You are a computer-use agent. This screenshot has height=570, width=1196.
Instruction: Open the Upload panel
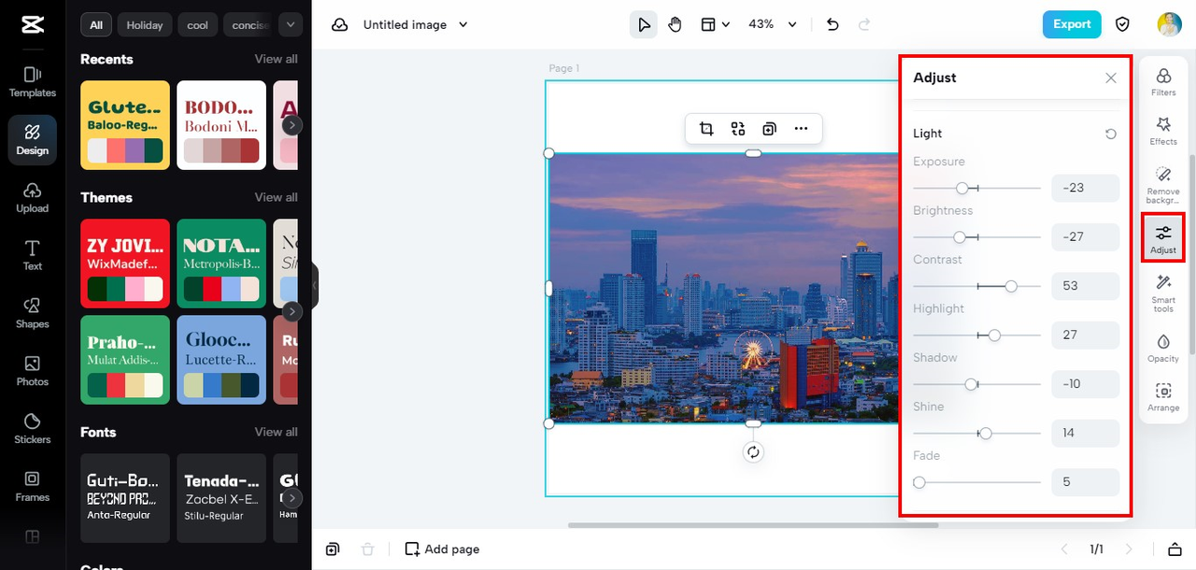[x=33, y=197]
